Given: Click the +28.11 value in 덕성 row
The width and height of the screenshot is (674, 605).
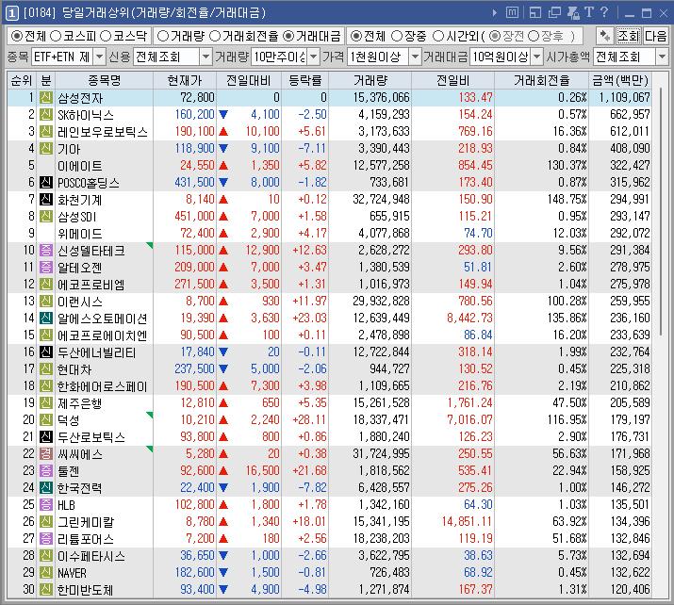Looking at the screenshot, I should click(309, 419).
